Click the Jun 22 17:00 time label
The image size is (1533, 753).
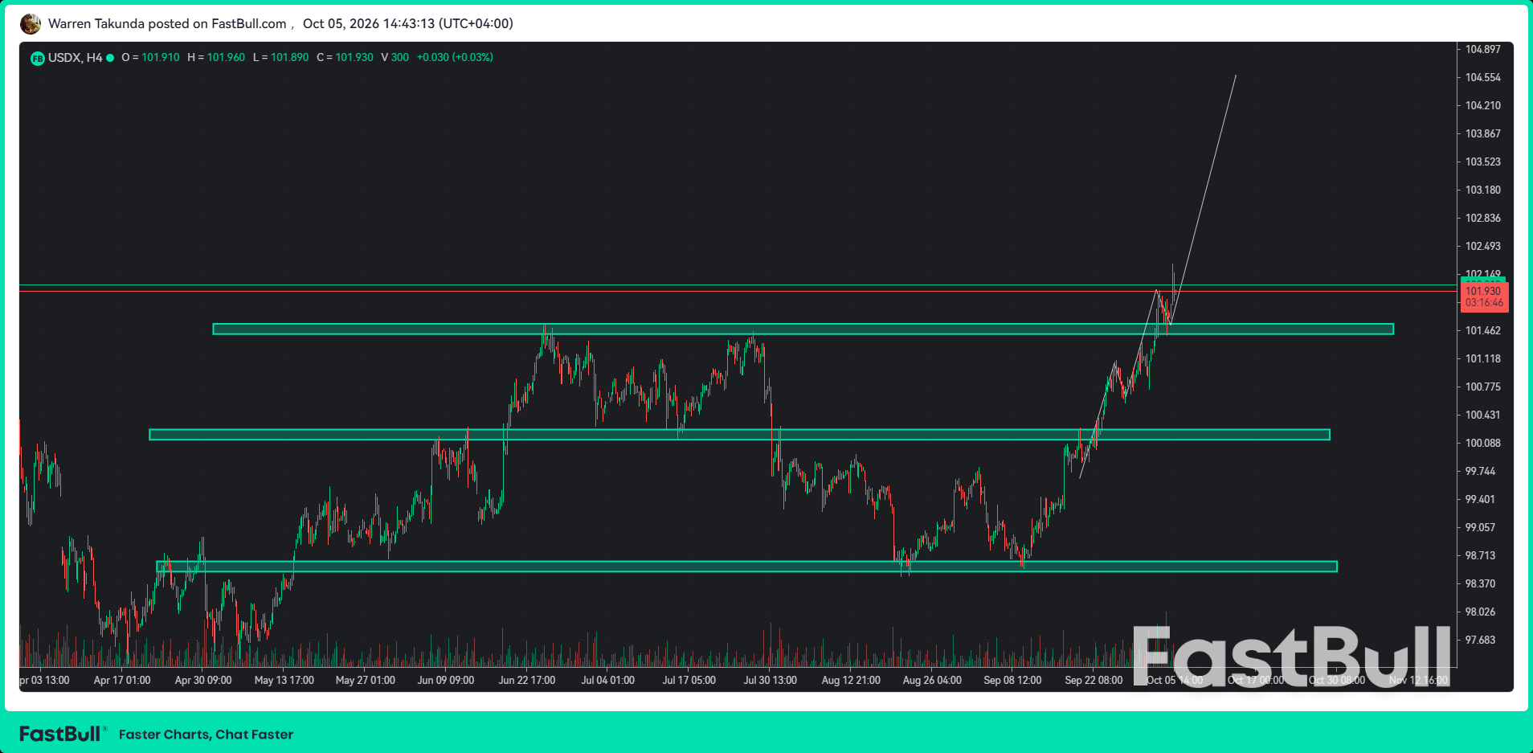(x=527, y=681)
